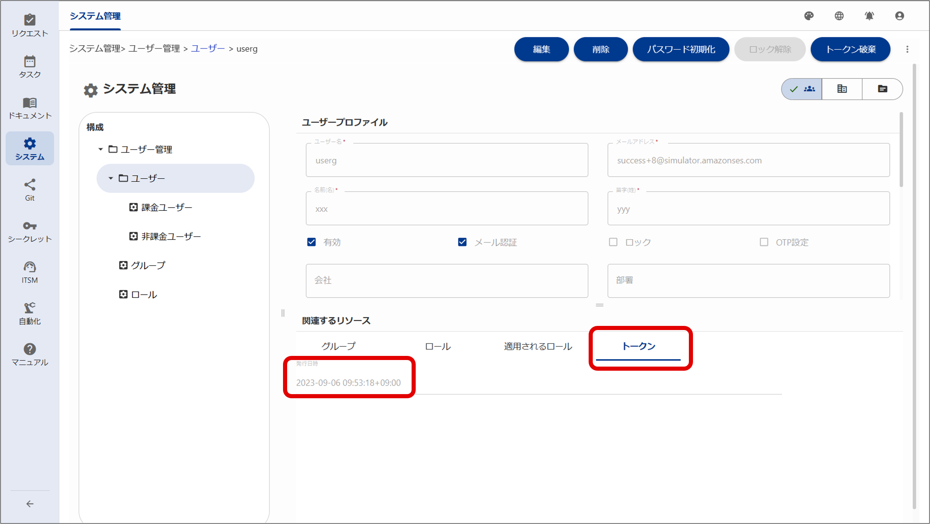
Task: Uncheck the 有効 checkbox
Action: [311, 242]
